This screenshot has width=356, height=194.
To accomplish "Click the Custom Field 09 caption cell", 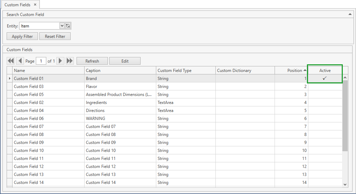I will [x=120, y=143].
